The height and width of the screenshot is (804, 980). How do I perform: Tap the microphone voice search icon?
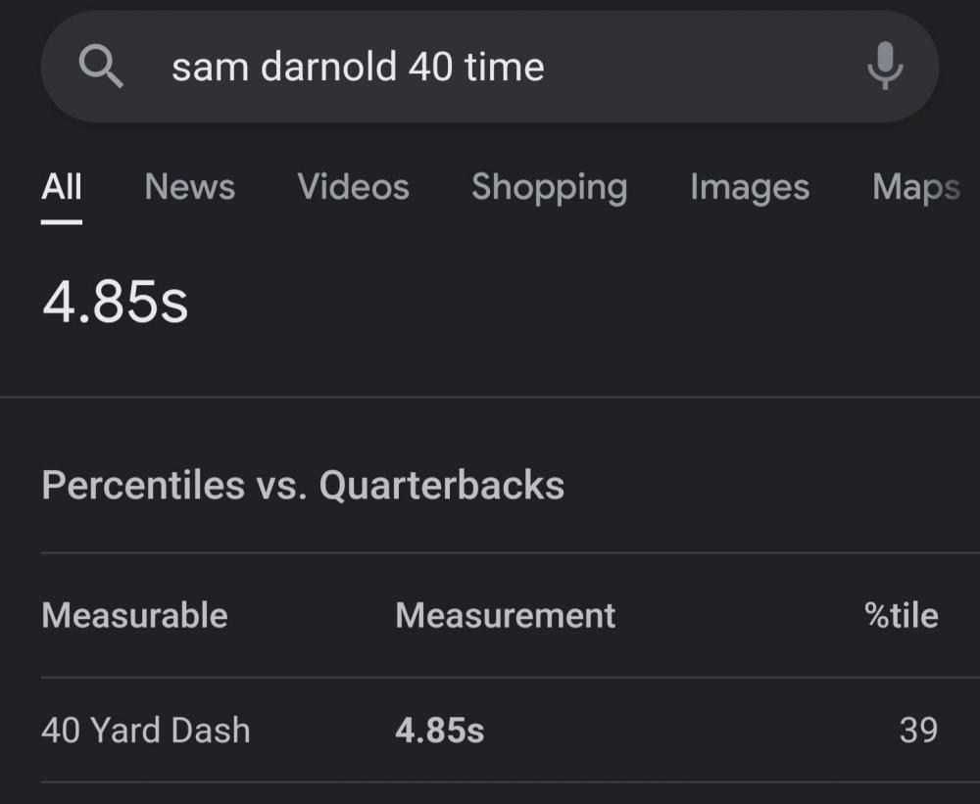(x=884, y=67)
